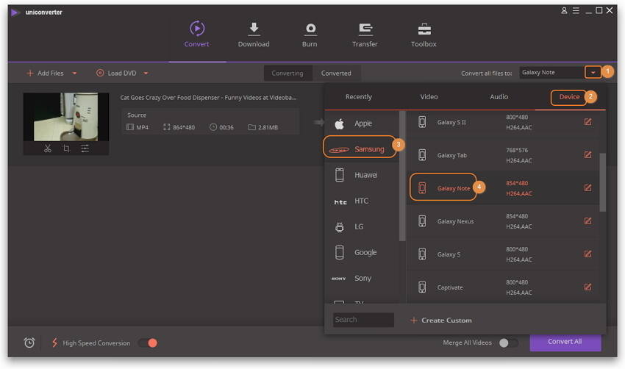The image size is (625, 369).
Task: Select the HTC device brand
Action: click(362, 201)
